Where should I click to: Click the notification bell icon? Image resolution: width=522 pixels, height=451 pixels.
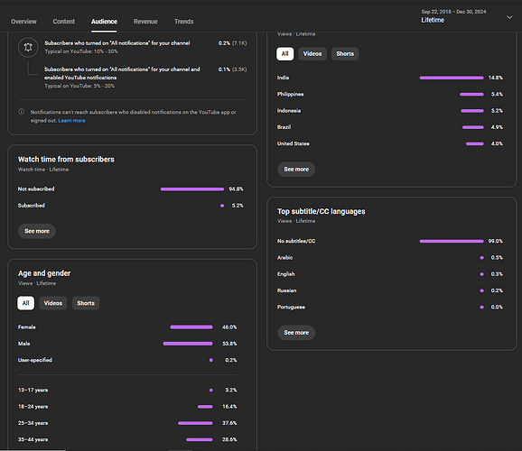point(28,47)
